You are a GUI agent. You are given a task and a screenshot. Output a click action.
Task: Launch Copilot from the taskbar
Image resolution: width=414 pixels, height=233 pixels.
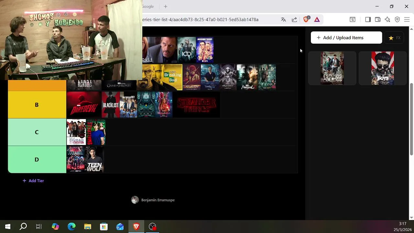(x=55, y=227)
